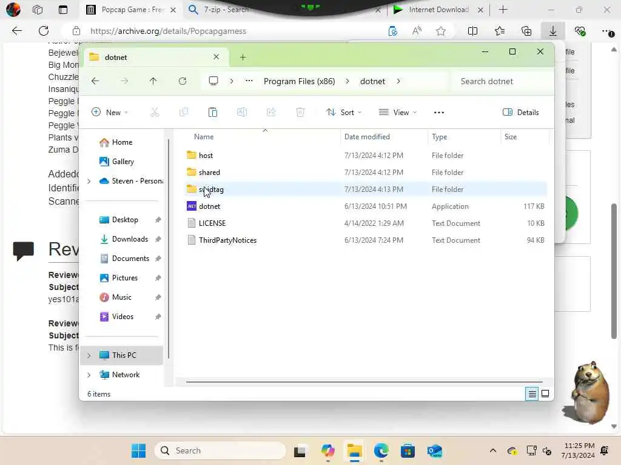The height and width of the screenshot is (465, 621).
Task: Click the Windows Start button
Action: (x=139, y=450)
